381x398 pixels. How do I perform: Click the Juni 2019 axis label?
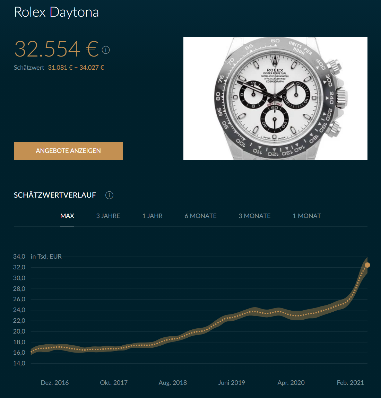coord(232,383)
